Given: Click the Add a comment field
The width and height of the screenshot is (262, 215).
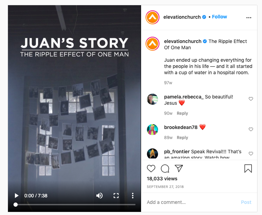Looking at the screenshot, I should click(x=192, y=202).
